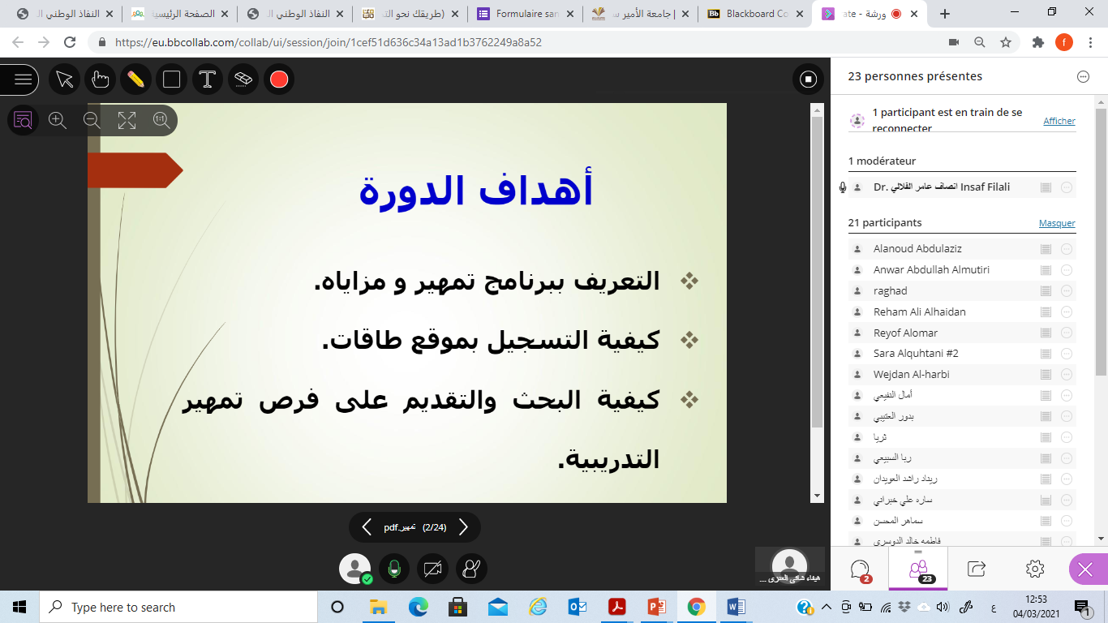Switch to the Chat panel tab
The width and height of the screenshot is (1108, 623).
pyautogui.click(x=861, y=569)
